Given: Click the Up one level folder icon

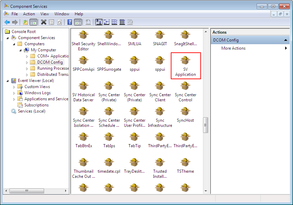Looking at the screenshot, I should click(25, 22).
